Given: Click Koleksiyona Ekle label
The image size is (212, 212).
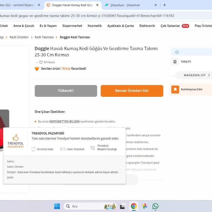Looking at the screenshot, I should coord(192,89).
